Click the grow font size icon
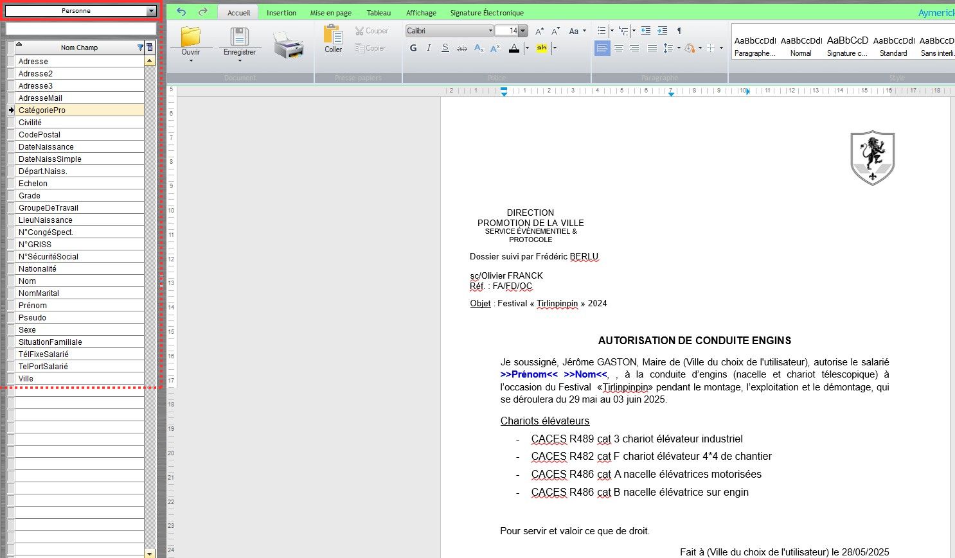This screenshot has width=955, height=558. point(539,31)
